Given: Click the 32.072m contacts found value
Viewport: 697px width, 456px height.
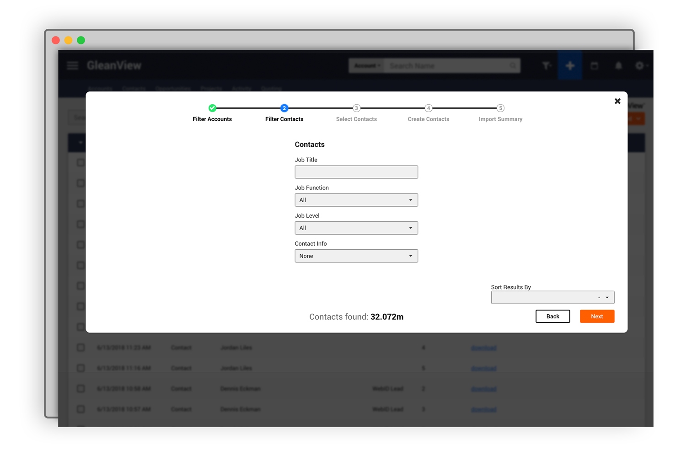Looking at the screenshot, I should pos(387,317).
